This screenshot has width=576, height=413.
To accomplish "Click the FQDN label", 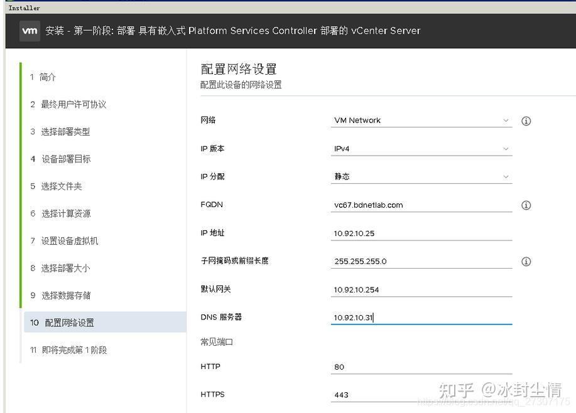I will pyautogui.click(x=212, y=205).
